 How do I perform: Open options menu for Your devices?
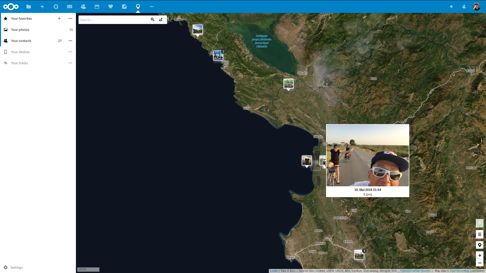tap(70, 52)
